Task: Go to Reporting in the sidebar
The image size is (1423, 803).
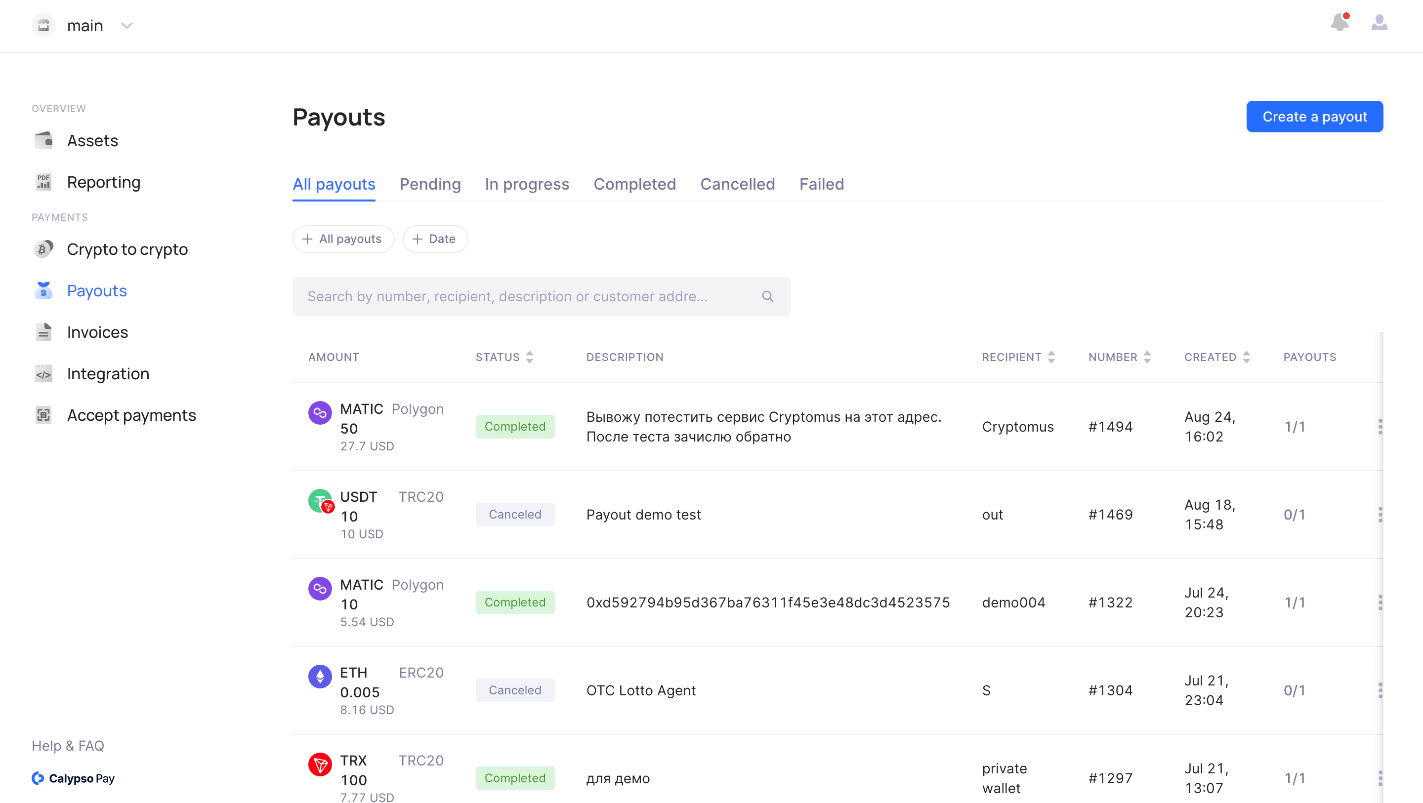Action: click(x=104, y=182)
